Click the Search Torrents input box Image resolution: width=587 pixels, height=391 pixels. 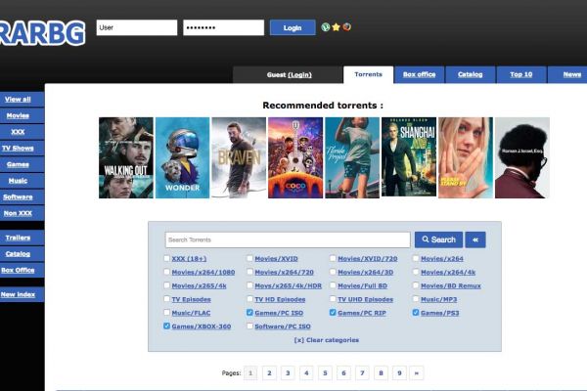[x=288, y=239]
